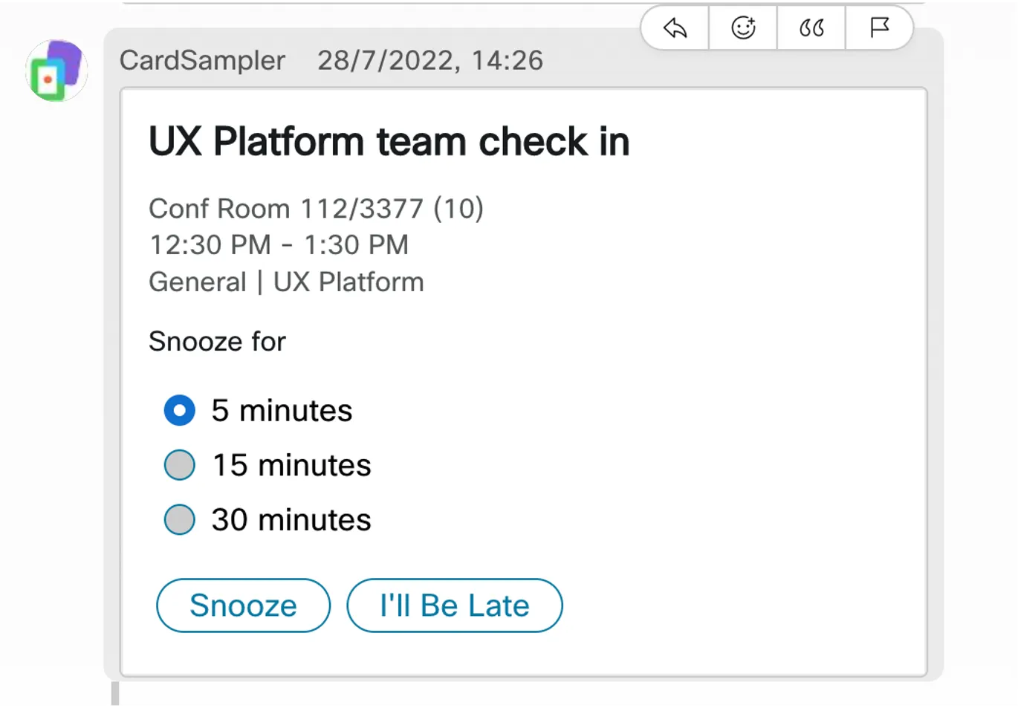The image size is (1018, 708).
Task: Quote the CardSampler message
Action: (x=811, y=28)
